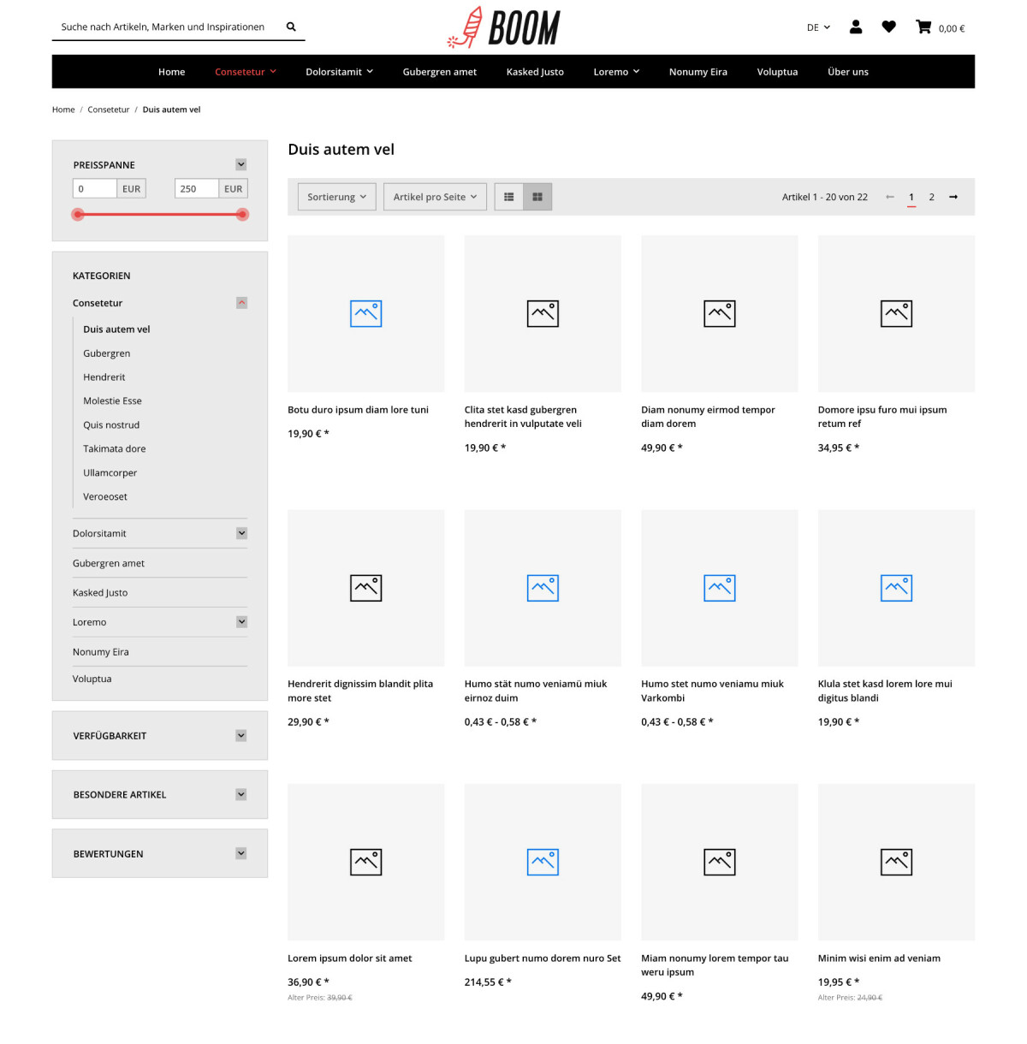Screen dimensions: 1027x1044
Task: Click the price slider minimum handle
Action: point(78,214)
